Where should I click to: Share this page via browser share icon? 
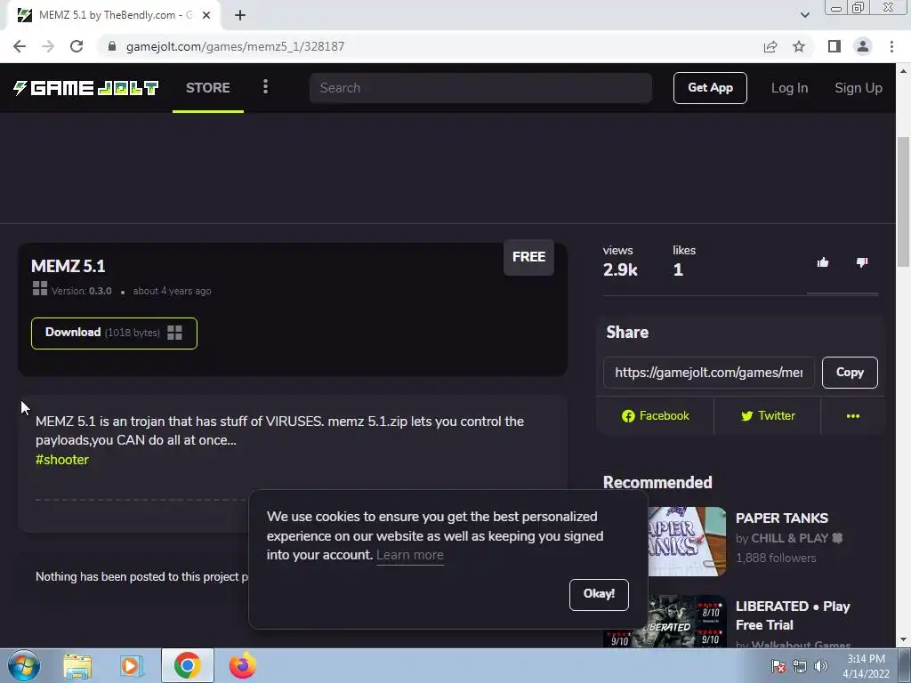point(770,46)
